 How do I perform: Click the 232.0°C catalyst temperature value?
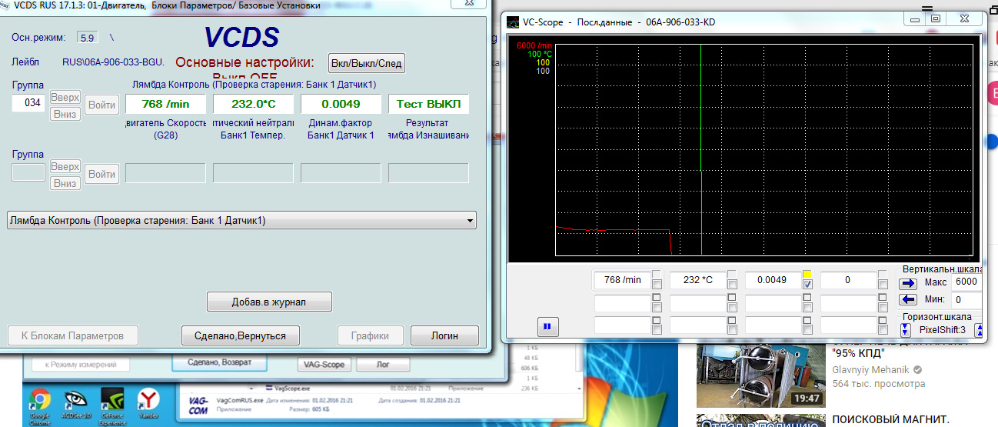(253, 104)
